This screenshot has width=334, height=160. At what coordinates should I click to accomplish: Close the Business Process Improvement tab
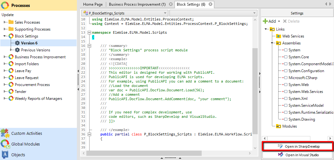tap(170, 4)
